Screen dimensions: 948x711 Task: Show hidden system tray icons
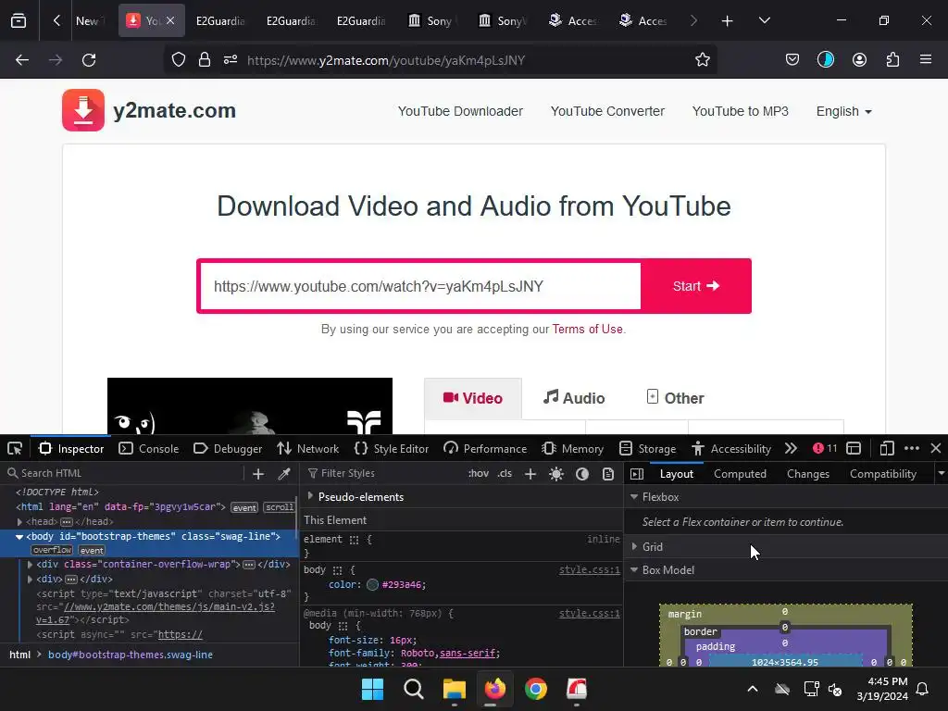pyautogui.click(x=752, y=689)
